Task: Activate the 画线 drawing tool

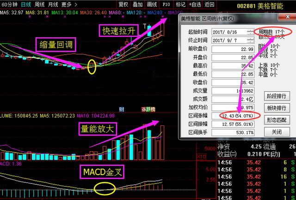Action: coord(152,5)
